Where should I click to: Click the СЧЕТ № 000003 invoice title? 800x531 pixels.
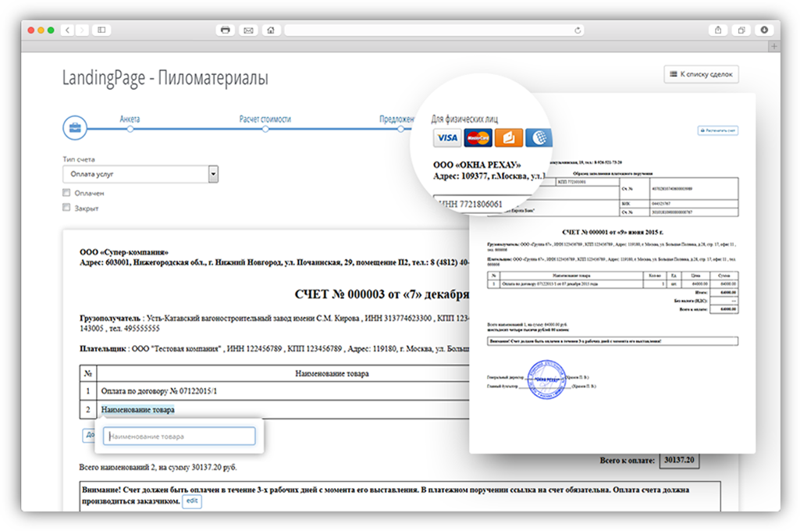tap(382, 294)
